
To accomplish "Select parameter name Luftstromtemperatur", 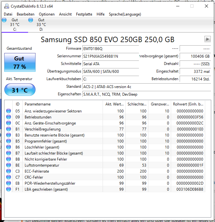I will [42, 165].
